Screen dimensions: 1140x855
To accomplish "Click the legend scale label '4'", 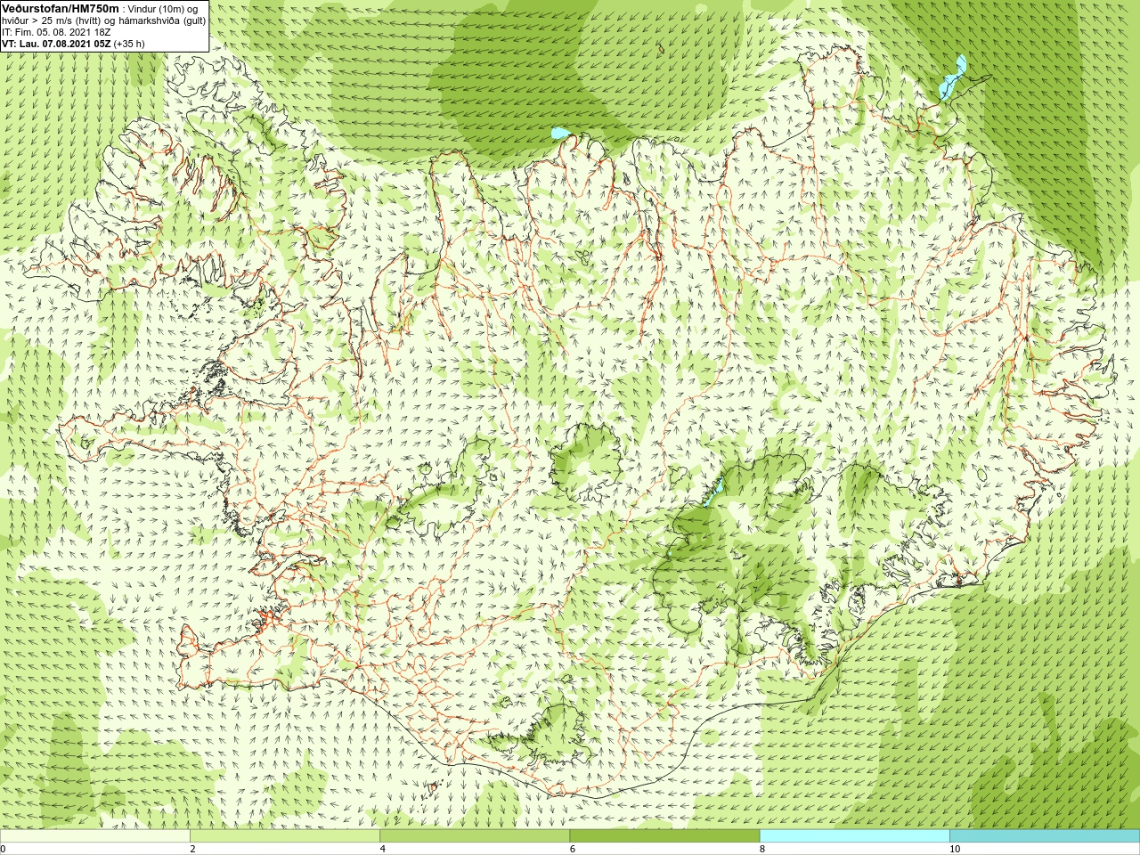I will pos(382,849).
